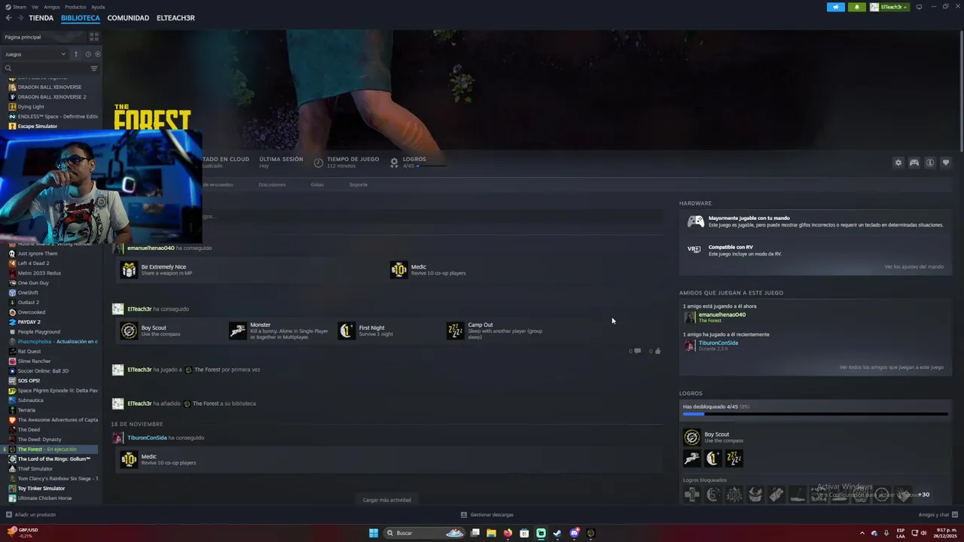Open the ELTEACH3R profile tab

coord(175,18)
